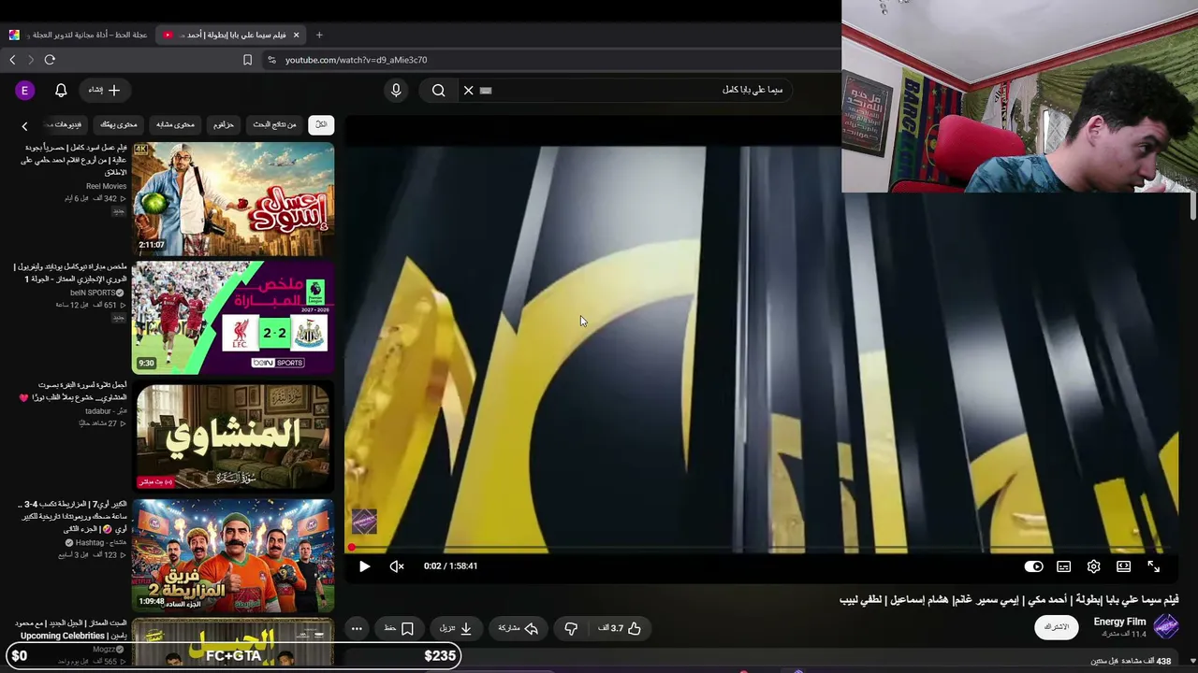Click the channel watermark logo in the video
Image resolution: width=1198 pixels, height=673 pixels.
pyautogui.click(x=364, y=522)
